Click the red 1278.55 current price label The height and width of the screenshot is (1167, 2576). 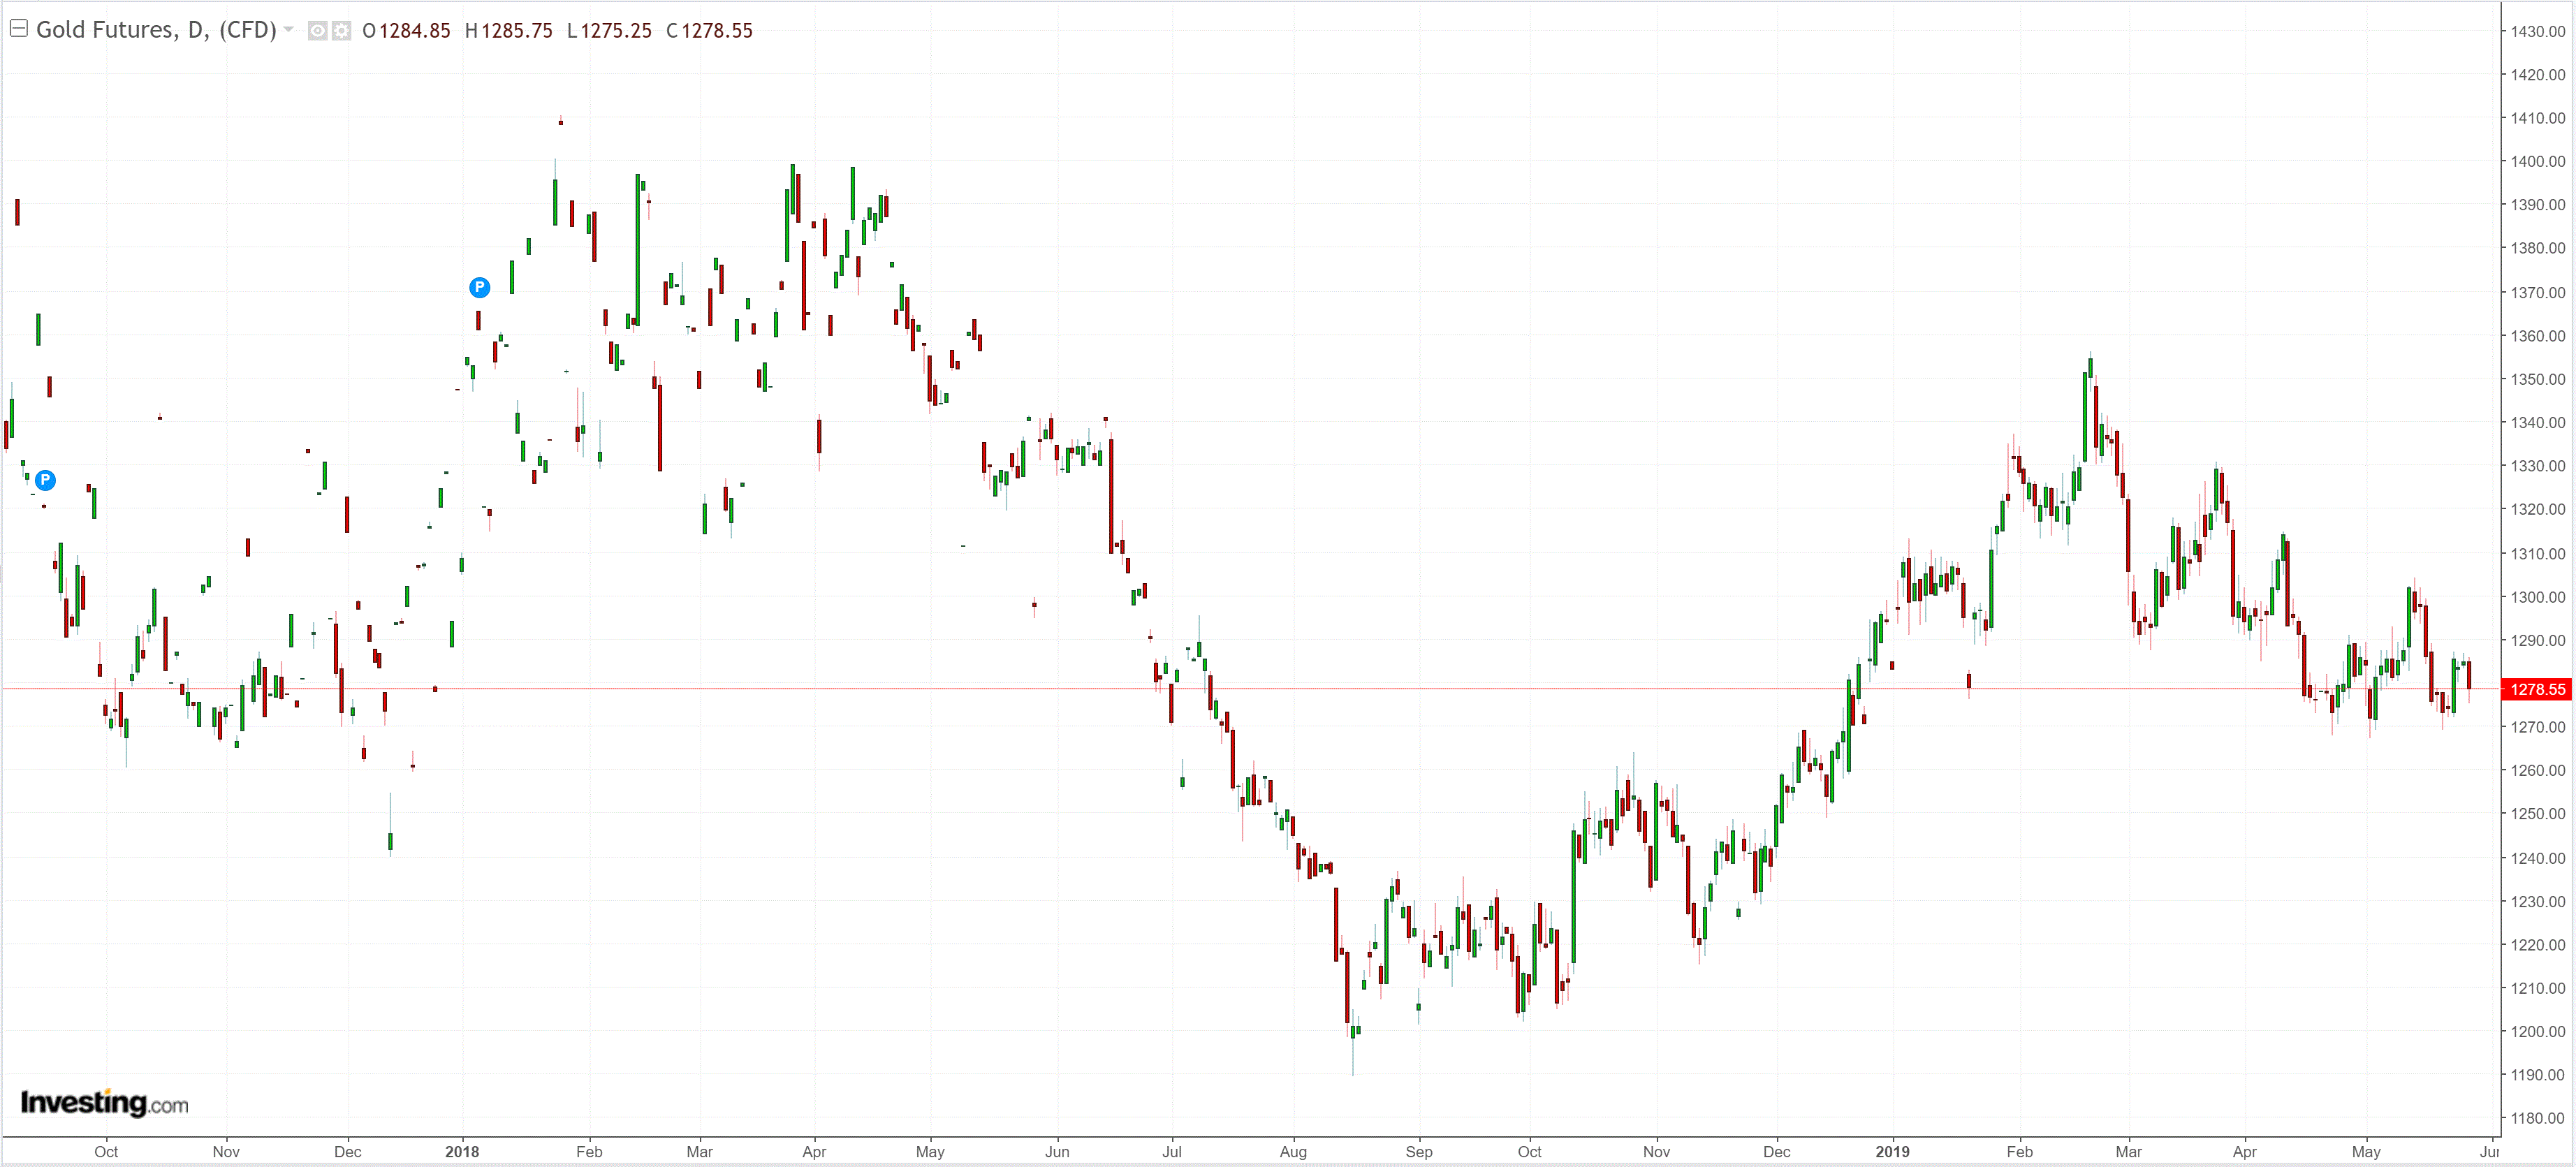coord(2537,689)
